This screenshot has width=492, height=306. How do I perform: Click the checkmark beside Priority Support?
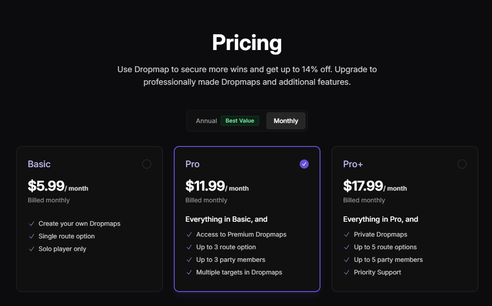tap(347, 272)
